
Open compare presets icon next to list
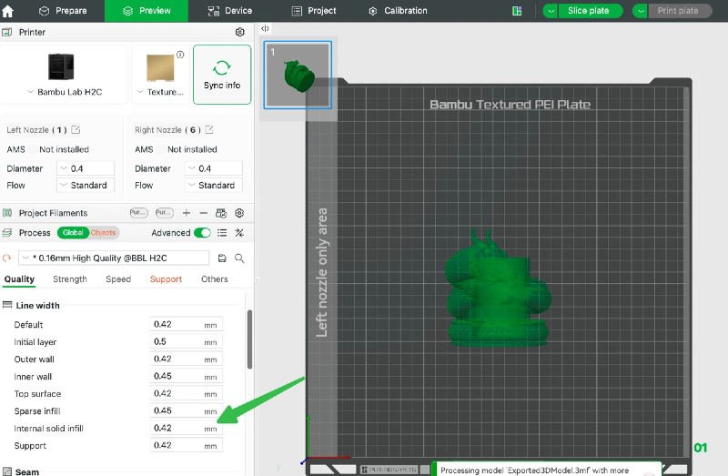click(239, 233)
